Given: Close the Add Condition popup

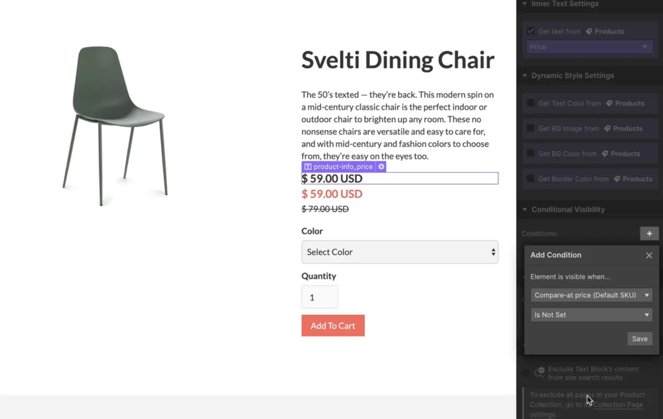Looking at the screenshot, I should [x=649, y=255].
